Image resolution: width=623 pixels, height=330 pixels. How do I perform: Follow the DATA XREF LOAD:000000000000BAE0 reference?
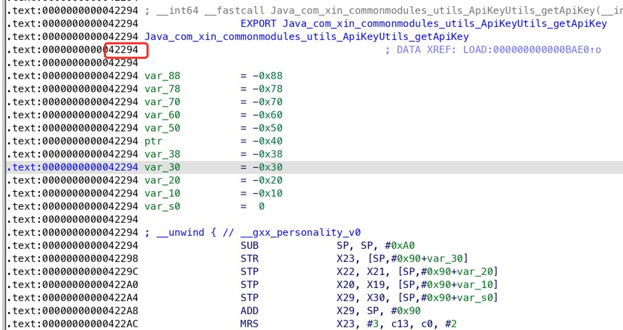point(493,49)
